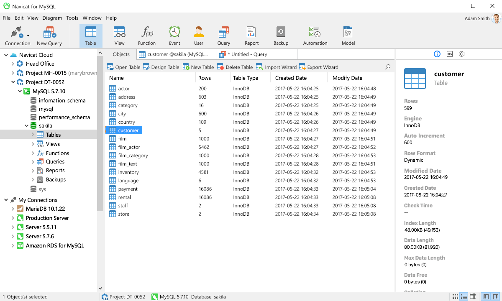The image size is (502, 301).
Task: Select the Event tool
Action: click(174, 35)
